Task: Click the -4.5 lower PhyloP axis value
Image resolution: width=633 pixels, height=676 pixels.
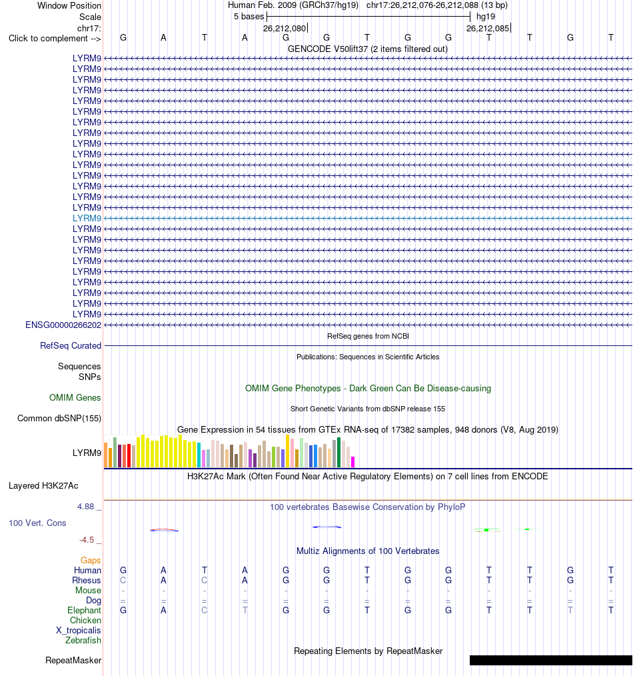Action: pyautogui.click(x=87, y=540)
